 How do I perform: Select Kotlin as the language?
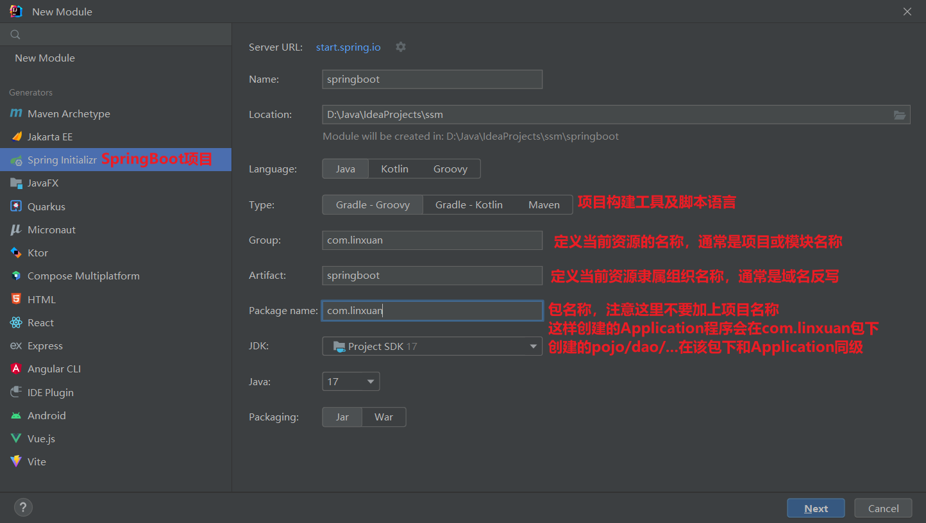pyautogui.click(x=394, y=169)
